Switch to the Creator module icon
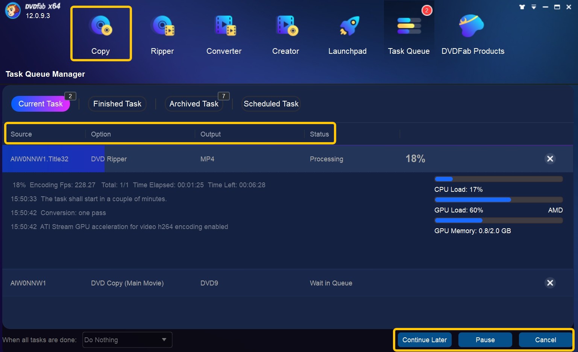578x352 pixels. [x=286, y=26]
